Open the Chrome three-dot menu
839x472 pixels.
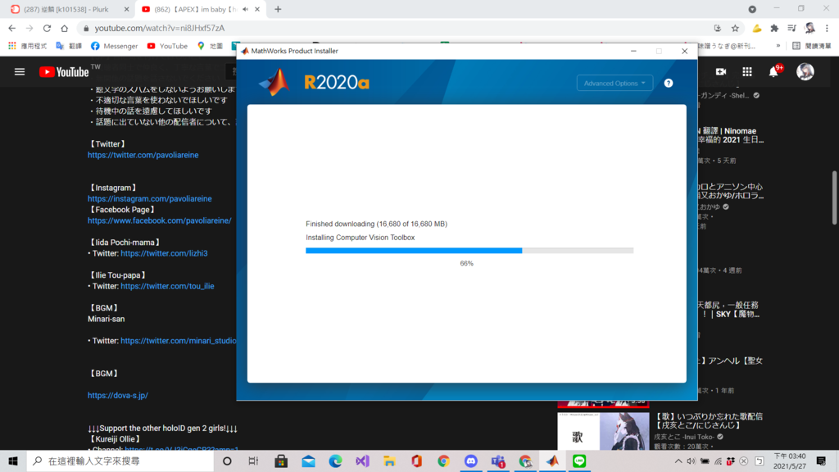point(828,28)
